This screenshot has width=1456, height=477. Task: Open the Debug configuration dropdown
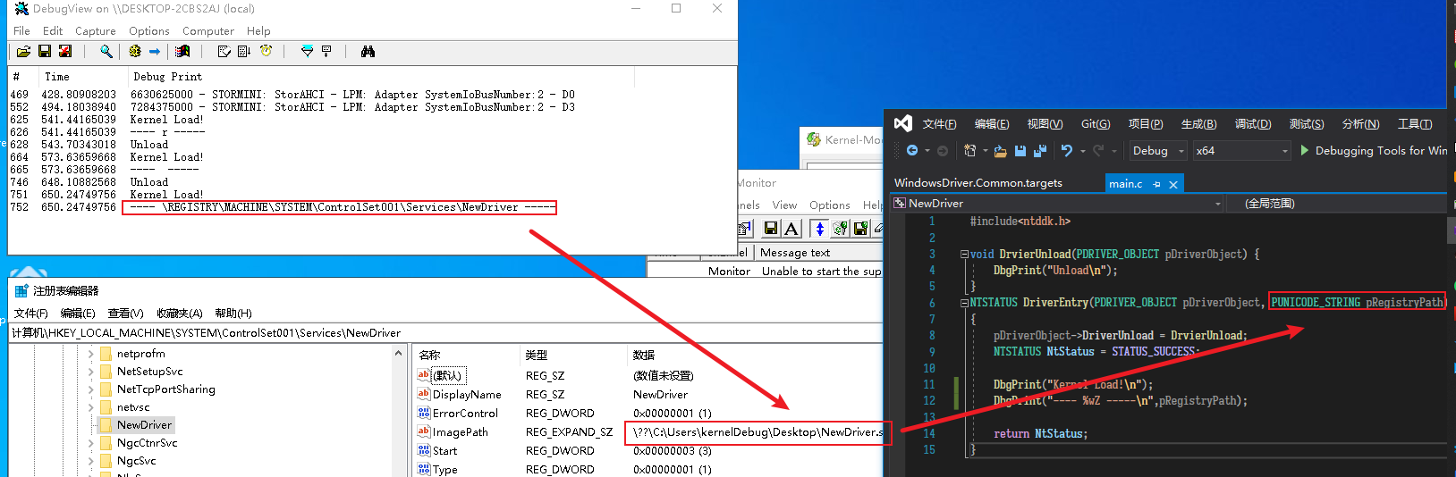(1158, 151)
